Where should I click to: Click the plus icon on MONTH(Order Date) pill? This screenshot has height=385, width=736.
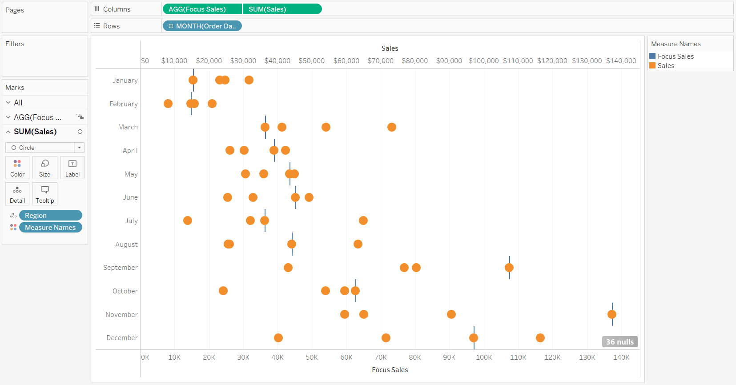coord(171,26)
